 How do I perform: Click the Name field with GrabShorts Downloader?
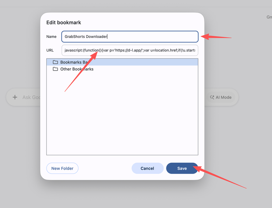[x=130, y=36]
